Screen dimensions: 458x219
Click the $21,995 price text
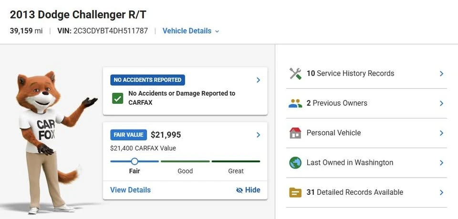coord(166,135)
